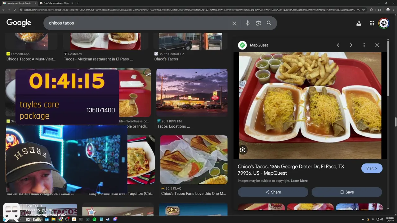Switch to the Chico's Tacos celebrates 70th tab
The width and height of the screenshot is (397, 223).
click(x=56, y=3)
